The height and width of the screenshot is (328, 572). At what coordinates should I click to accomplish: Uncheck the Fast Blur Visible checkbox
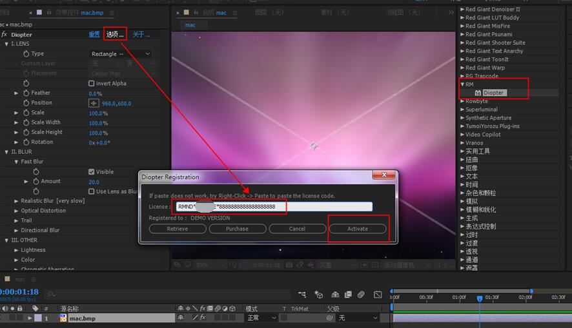(x=91, y=172)
